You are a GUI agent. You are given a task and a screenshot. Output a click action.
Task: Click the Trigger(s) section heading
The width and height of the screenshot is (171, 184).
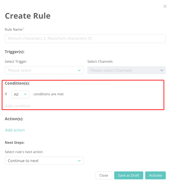tap(15, 51)
